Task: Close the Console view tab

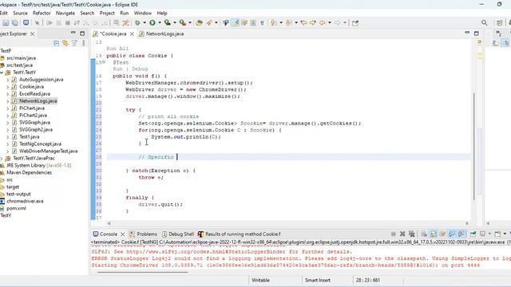Action: 122,234
